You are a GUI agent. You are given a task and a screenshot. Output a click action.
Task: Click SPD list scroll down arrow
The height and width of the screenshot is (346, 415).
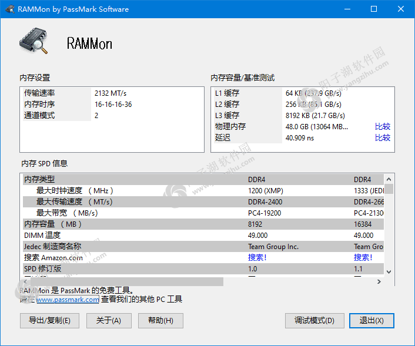coord(389,271)
